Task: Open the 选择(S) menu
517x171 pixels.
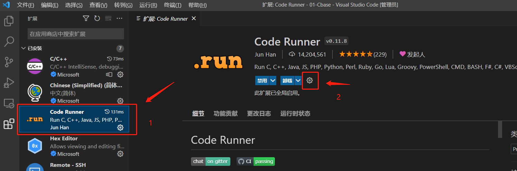Action: pos(74,5)
